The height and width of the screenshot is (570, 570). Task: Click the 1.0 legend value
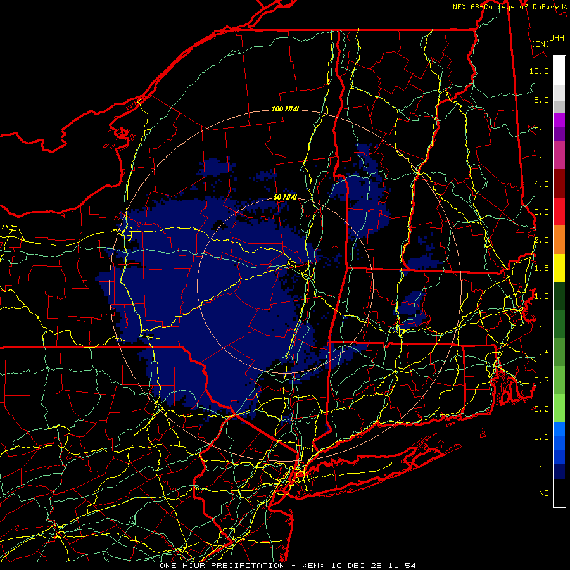point(541,296)
